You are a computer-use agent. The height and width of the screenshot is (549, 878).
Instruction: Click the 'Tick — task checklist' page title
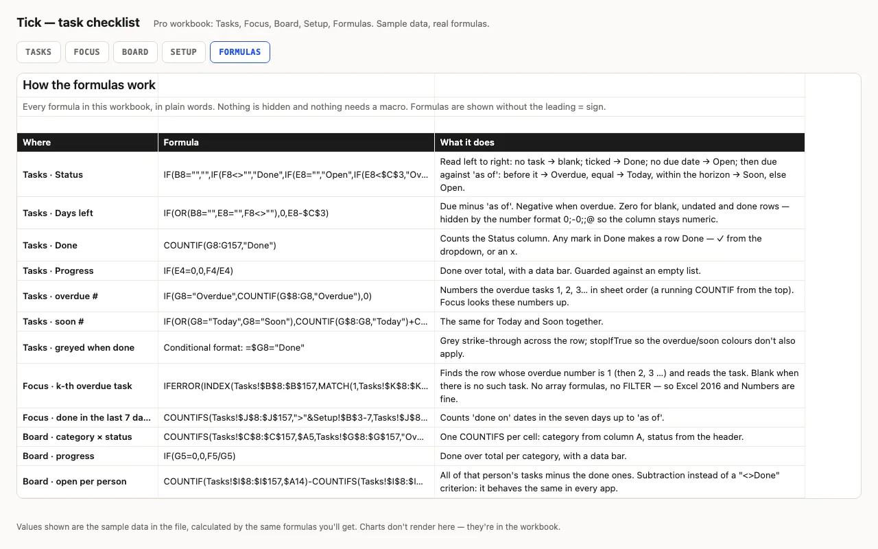pos(78,23)
